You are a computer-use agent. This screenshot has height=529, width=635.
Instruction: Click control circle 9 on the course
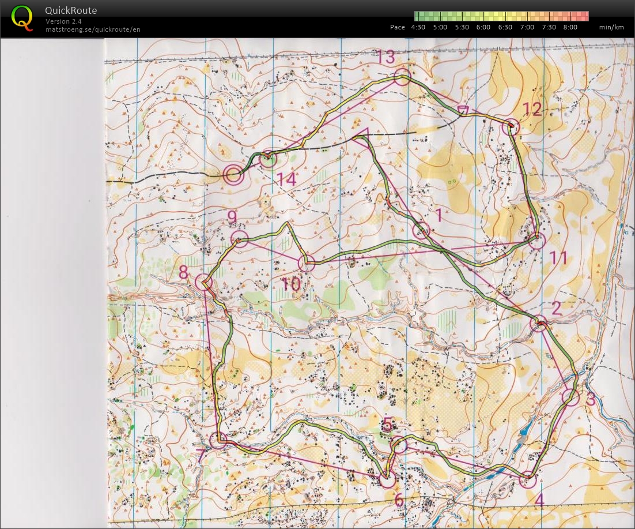point(239,239)
